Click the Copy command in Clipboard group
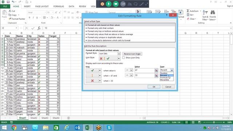233x131 pixels. [13, 15]
